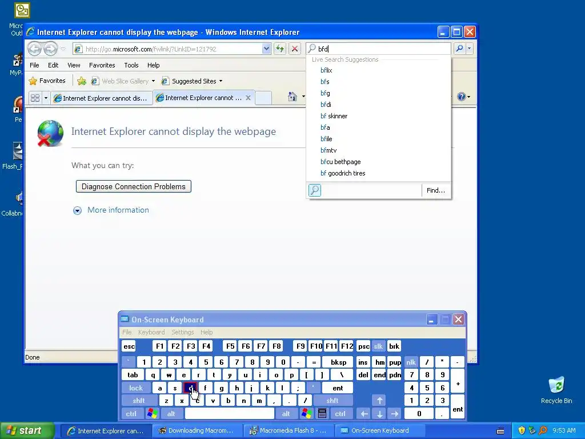
Task: Expand More information section
Action: click(x=111, y=210)
